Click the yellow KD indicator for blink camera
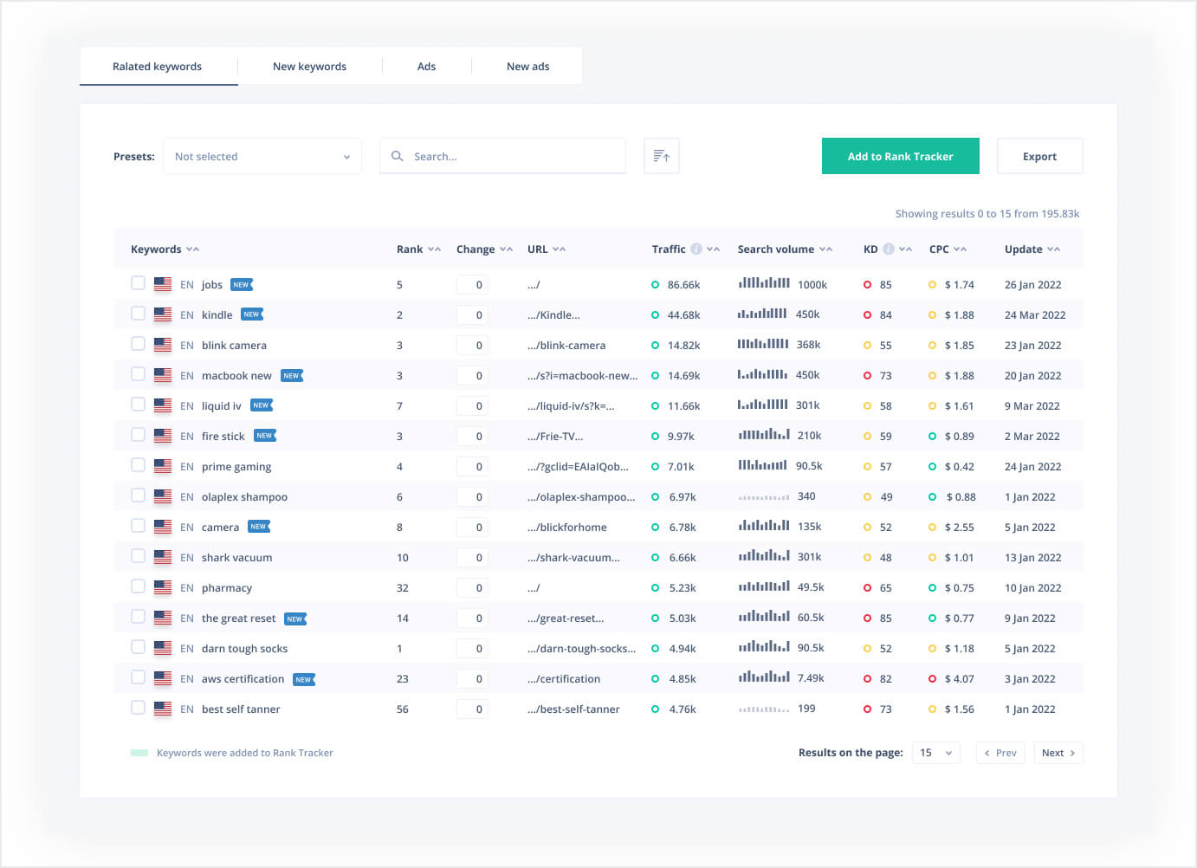The image size is (1197, 868). (867, 345)
